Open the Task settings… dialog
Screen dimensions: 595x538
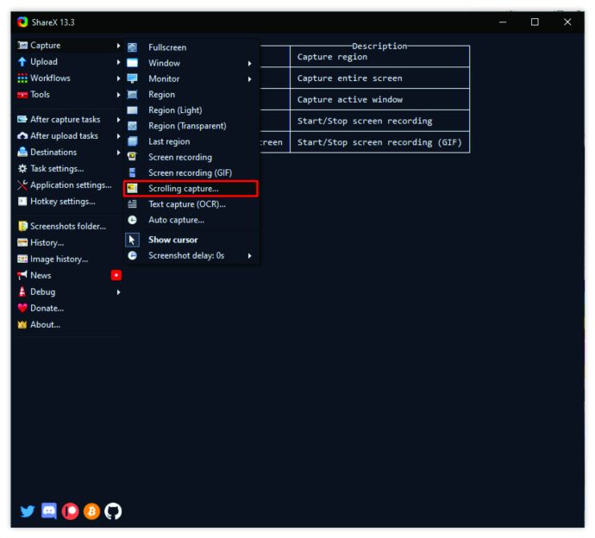coord(70,168)
